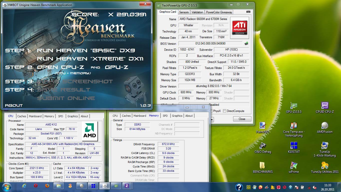Launch Internet Explorer from the taskbar
Image resolution: width=341 pixels, height=192 pixels.
pos(24,186)
